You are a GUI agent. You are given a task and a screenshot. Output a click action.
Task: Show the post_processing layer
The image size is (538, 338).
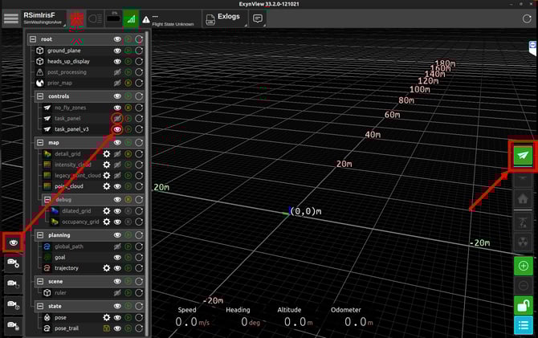click(x=117, y=72)
